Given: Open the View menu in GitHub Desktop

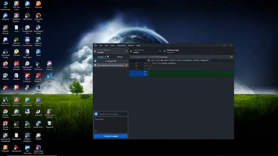Looking at the screenshot, I should (113, 45).
